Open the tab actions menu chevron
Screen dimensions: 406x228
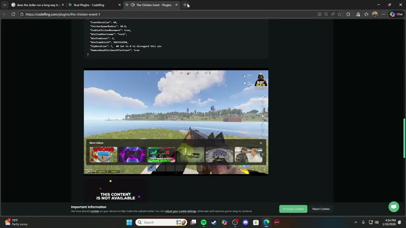[4, 5]
